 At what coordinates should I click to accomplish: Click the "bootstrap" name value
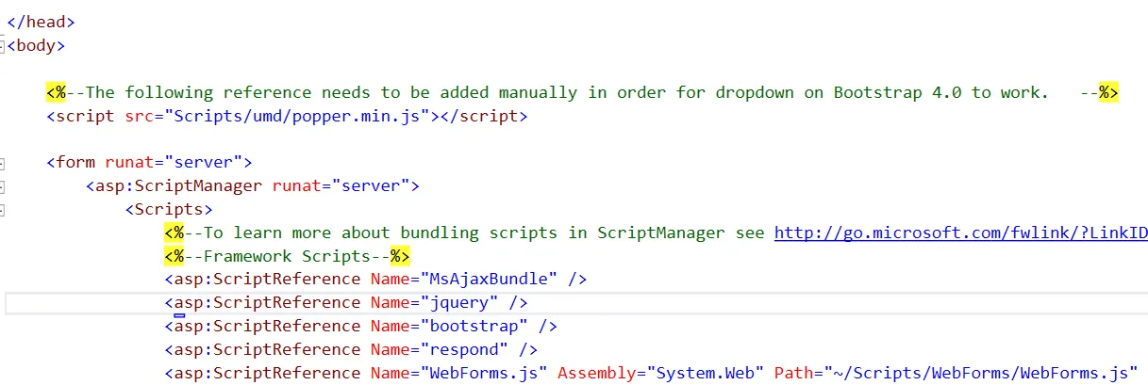click(x=474, y=326)
